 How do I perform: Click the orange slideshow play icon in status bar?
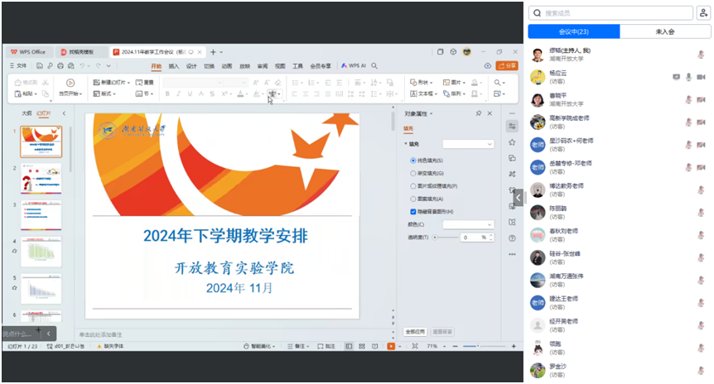coord(391,346)
